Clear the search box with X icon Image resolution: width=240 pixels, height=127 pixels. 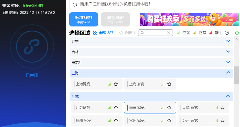coord(169,33)
